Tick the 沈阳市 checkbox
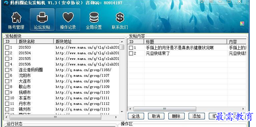 tap(7, 76)
